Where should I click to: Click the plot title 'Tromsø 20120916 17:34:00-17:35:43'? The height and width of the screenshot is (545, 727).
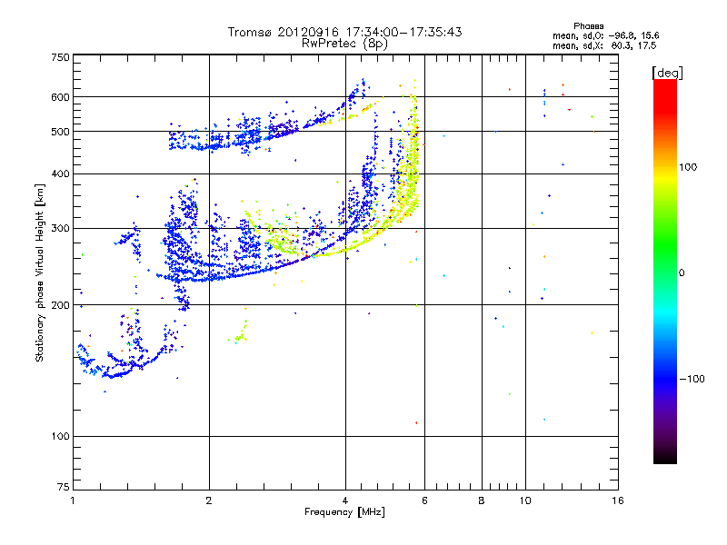point(344,32)
